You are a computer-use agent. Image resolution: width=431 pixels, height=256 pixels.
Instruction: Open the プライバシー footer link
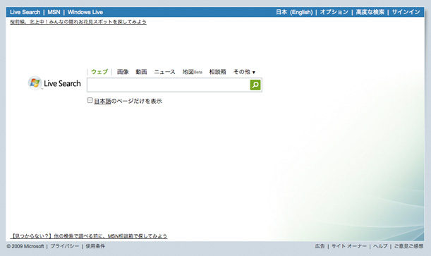coord(65,246)
